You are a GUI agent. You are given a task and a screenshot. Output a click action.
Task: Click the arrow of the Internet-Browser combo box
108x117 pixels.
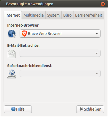point(97,34)
